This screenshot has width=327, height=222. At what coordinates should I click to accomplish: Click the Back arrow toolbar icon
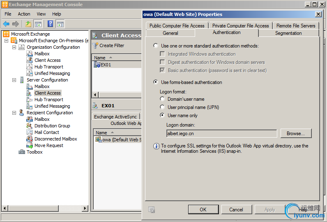[6, 24]
